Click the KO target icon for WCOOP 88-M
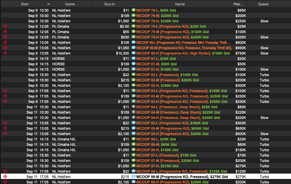This screenshot has width=291, height=184. pyautogui.click(x=5, y=176)
